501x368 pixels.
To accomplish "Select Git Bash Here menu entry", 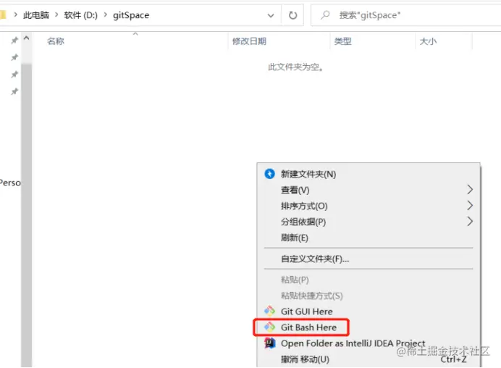I will tap(369, 327).
